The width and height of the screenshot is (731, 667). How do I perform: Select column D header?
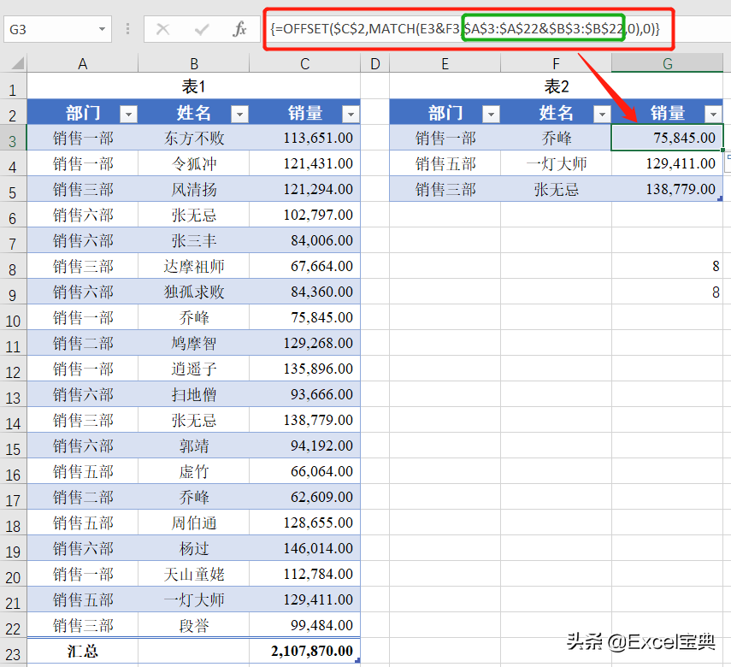374,63
